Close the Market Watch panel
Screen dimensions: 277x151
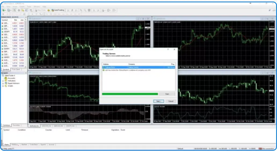[x=26, y=17]
